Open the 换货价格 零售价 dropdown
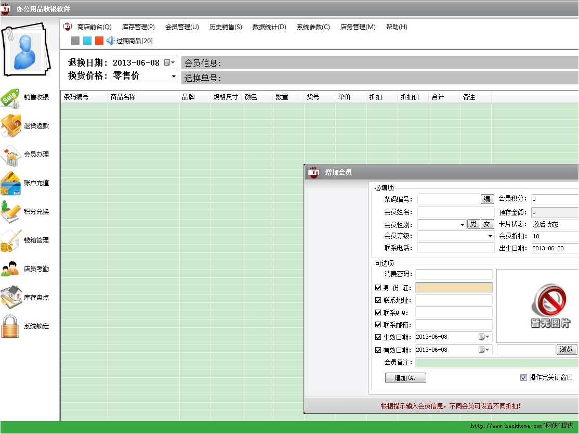This screenshot has width=579, height=434. point(174,76)
